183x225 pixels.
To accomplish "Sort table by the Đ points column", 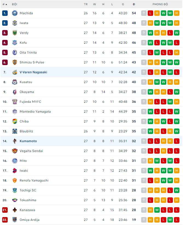I will point(134,4).
